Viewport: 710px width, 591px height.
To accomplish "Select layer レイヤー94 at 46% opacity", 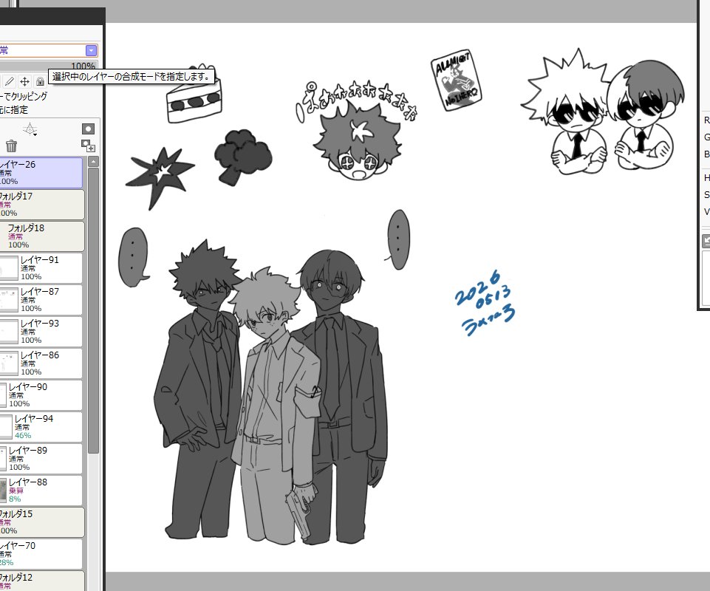I will coord(41,426).
